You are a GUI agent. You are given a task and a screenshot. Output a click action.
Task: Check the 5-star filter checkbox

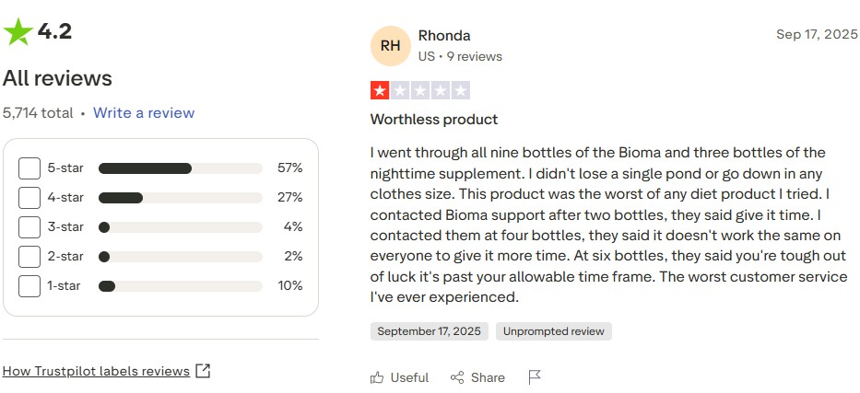point(29,168)
